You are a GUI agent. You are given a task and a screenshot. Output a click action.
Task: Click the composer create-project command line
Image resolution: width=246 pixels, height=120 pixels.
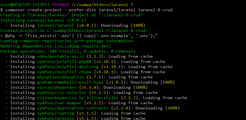pyautogui.click(x=86, y=10)
